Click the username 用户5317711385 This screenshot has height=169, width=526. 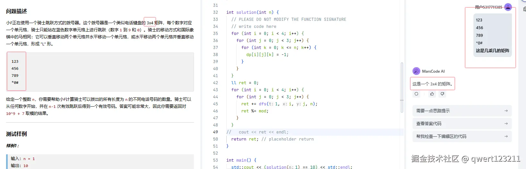(488, 7)
